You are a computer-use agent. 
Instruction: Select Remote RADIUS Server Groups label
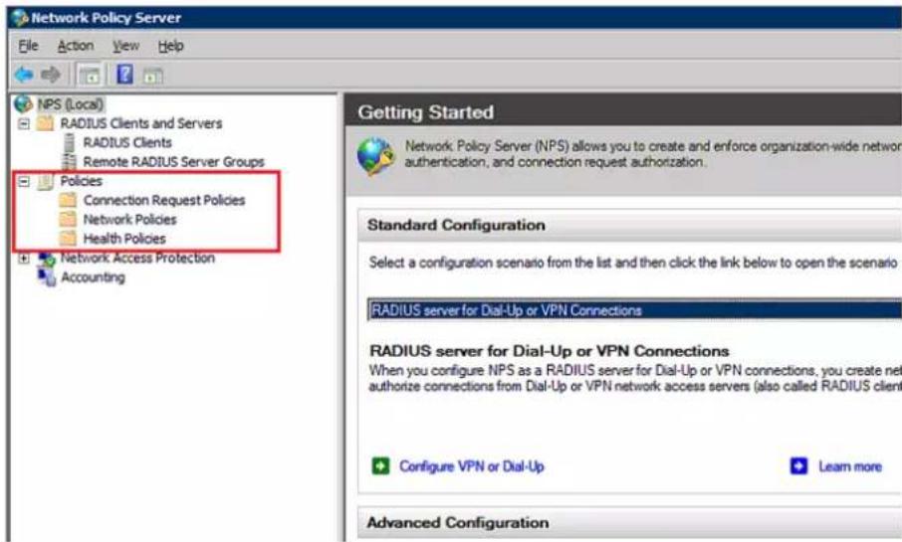[x=173, y=162]
